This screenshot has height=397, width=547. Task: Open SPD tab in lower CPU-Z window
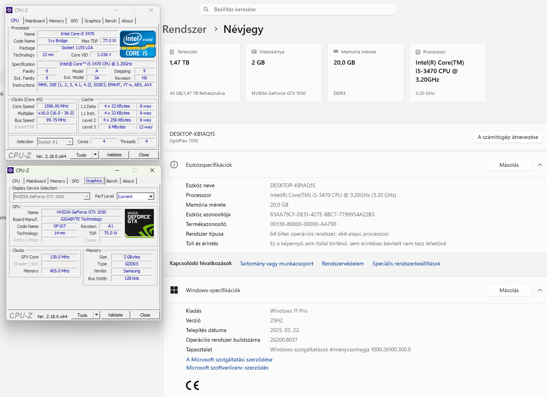pos(75,181)
